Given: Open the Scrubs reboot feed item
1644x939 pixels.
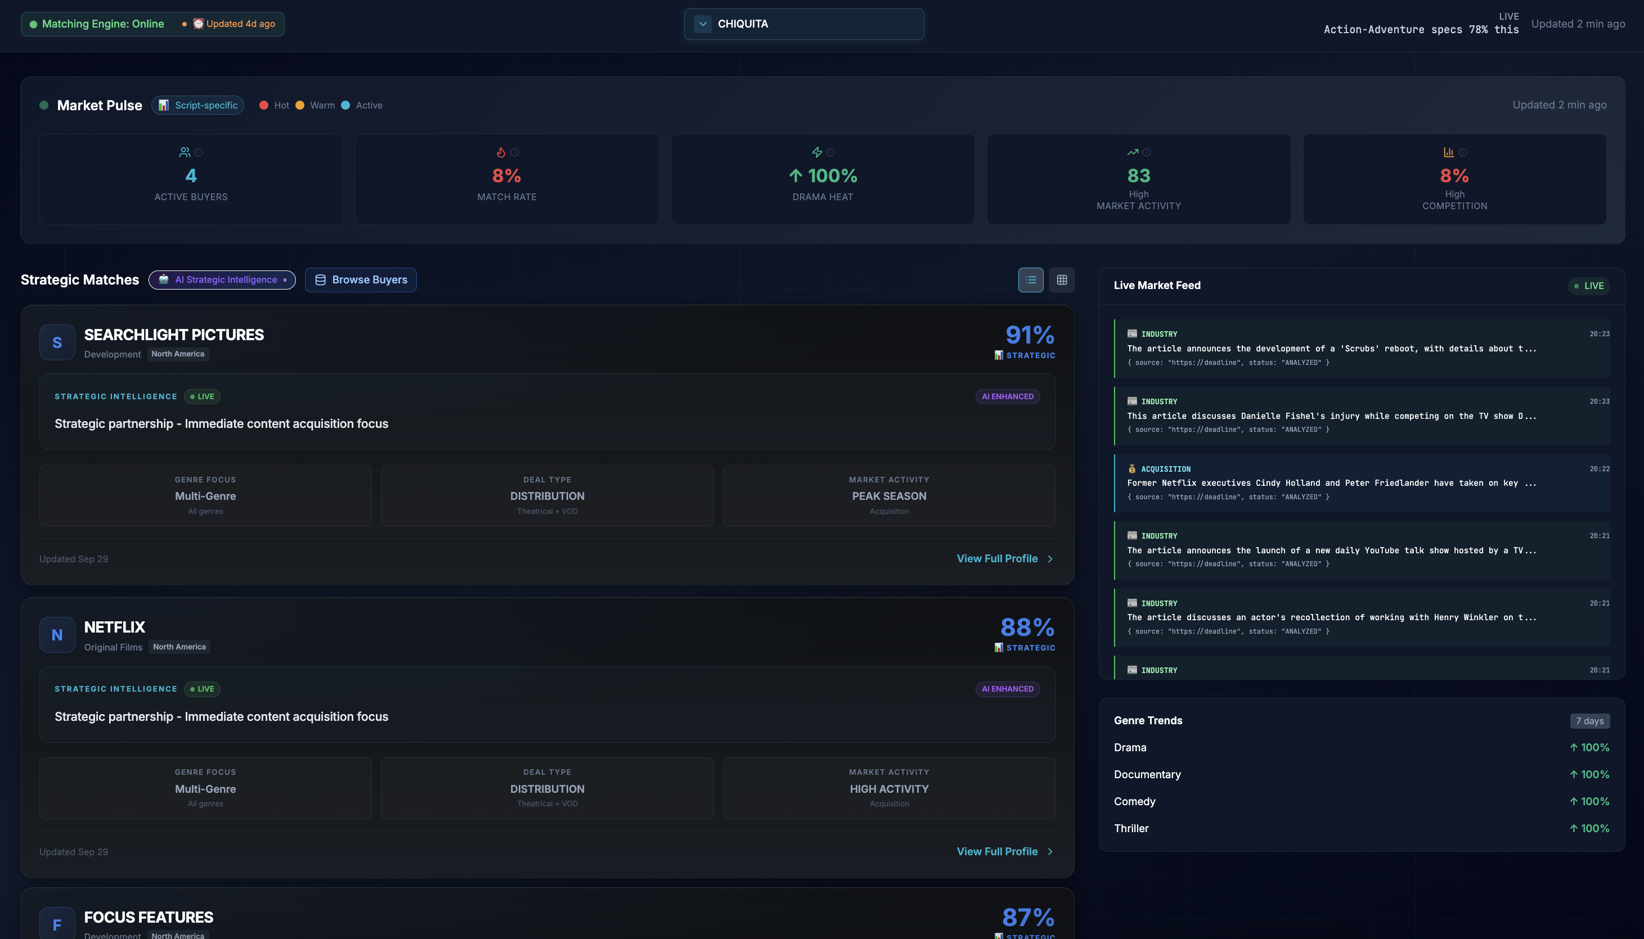Looking at the screenshot, I should (x=1362, y=349).
